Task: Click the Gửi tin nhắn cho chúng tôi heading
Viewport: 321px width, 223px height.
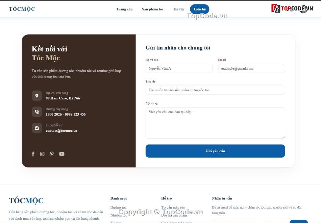Action: tap(178, 48)
